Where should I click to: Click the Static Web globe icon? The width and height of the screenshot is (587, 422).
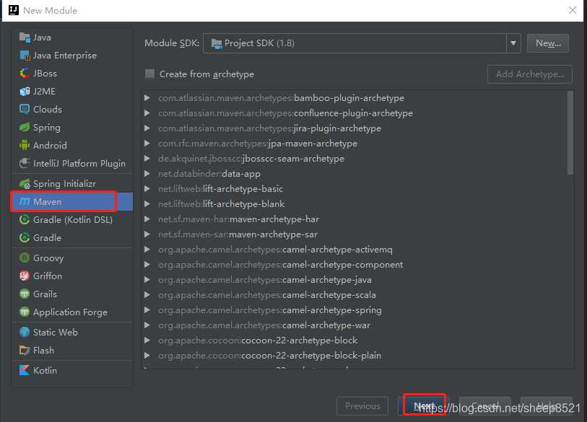25,333
